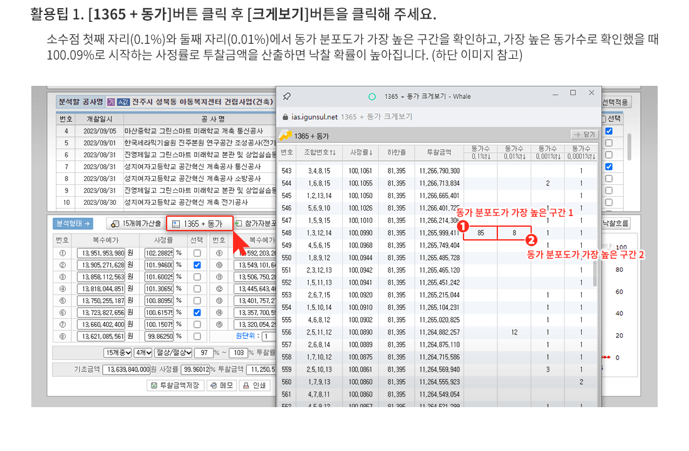Click the 분석형태 arrow button
Viewport: 689px width, 451px height.
[x=74, y=224]
